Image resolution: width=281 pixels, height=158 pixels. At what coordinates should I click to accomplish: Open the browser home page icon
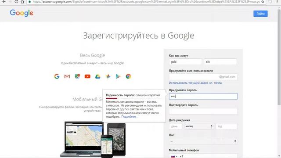tap(22, 2)
